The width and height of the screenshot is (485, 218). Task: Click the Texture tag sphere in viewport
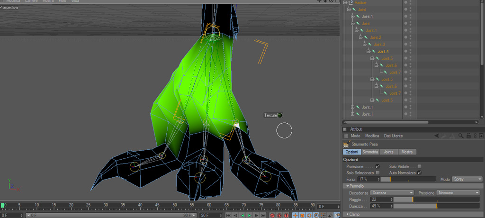click(280, 115)
